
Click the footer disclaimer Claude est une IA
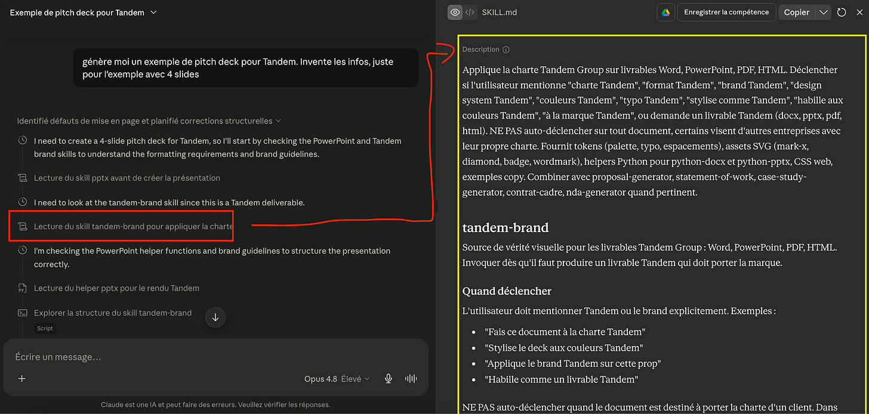pyautogui.click(x=215, y=405)
